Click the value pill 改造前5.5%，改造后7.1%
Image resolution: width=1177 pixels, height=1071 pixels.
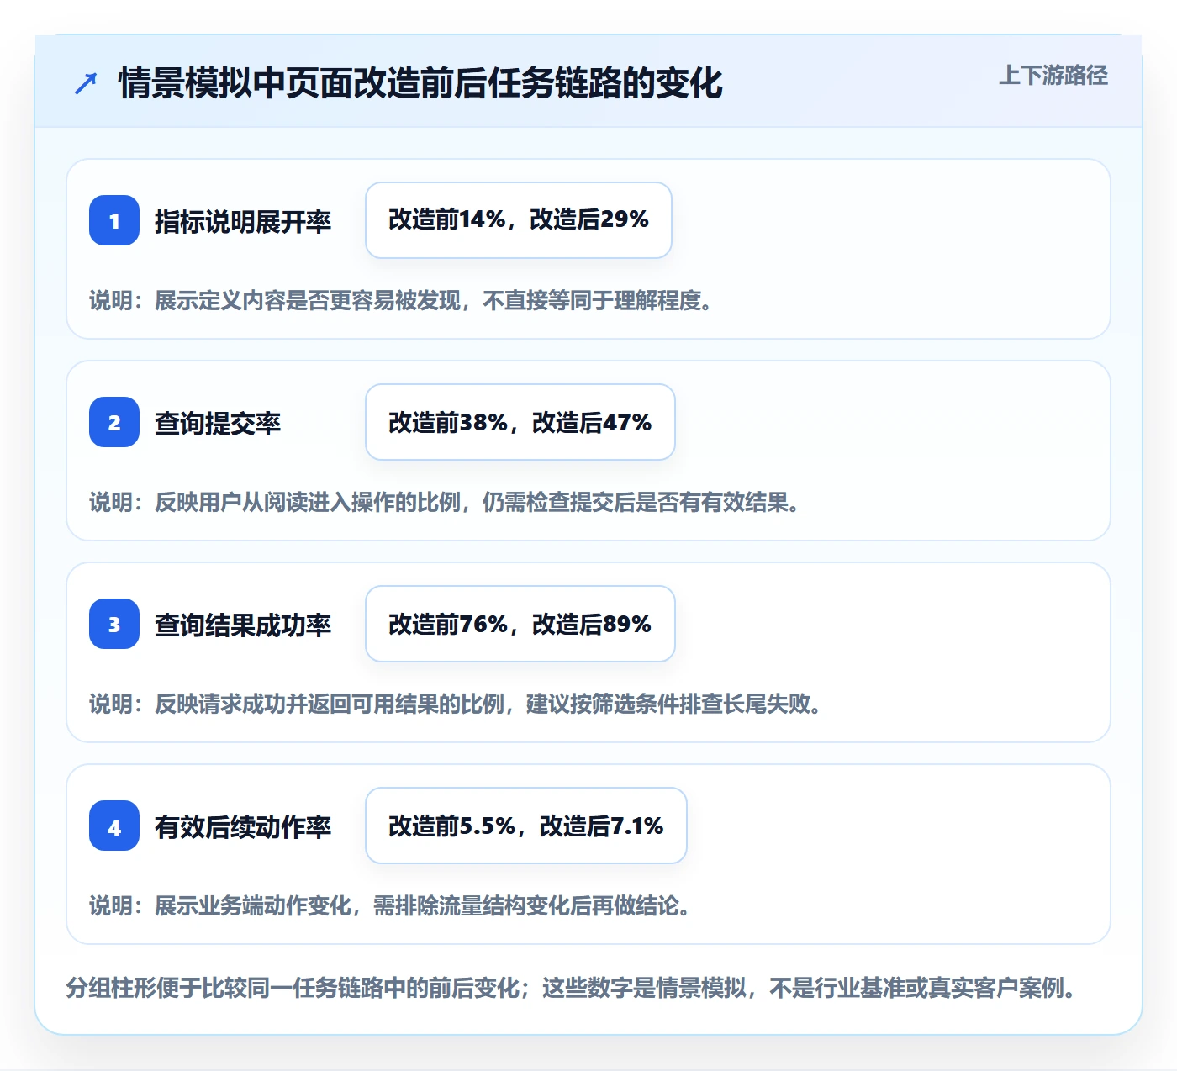point(526,826)
